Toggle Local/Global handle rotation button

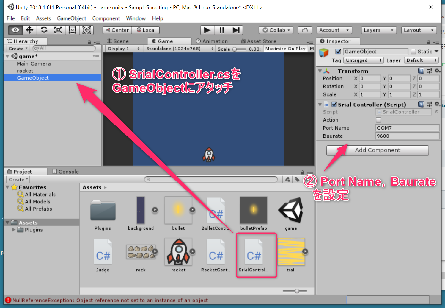(146, 30)
